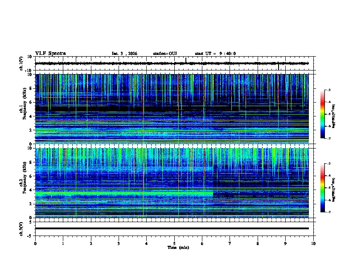Click the ch.1 color bar log(PSD) label

click(333, 116)
